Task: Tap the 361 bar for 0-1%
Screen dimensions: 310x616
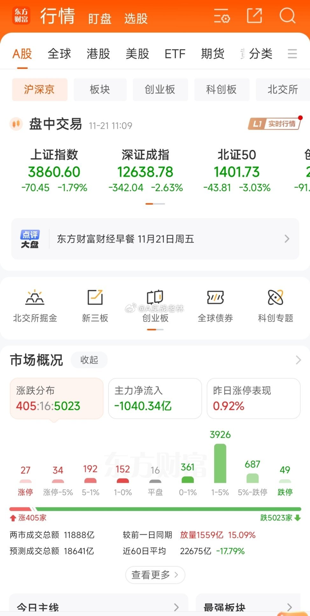Action: (x=188, y=480)
